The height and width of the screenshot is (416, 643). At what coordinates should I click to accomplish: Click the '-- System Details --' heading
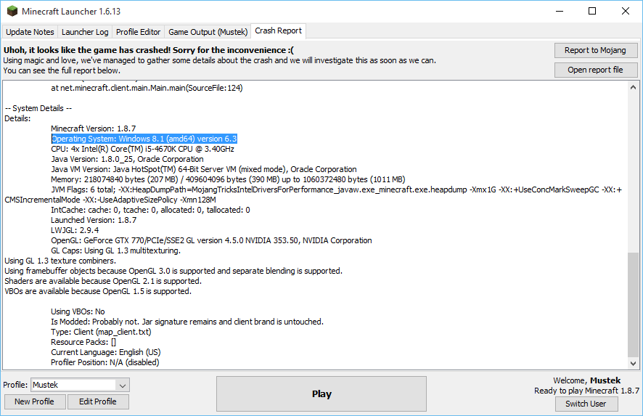[x=38, y=108]
